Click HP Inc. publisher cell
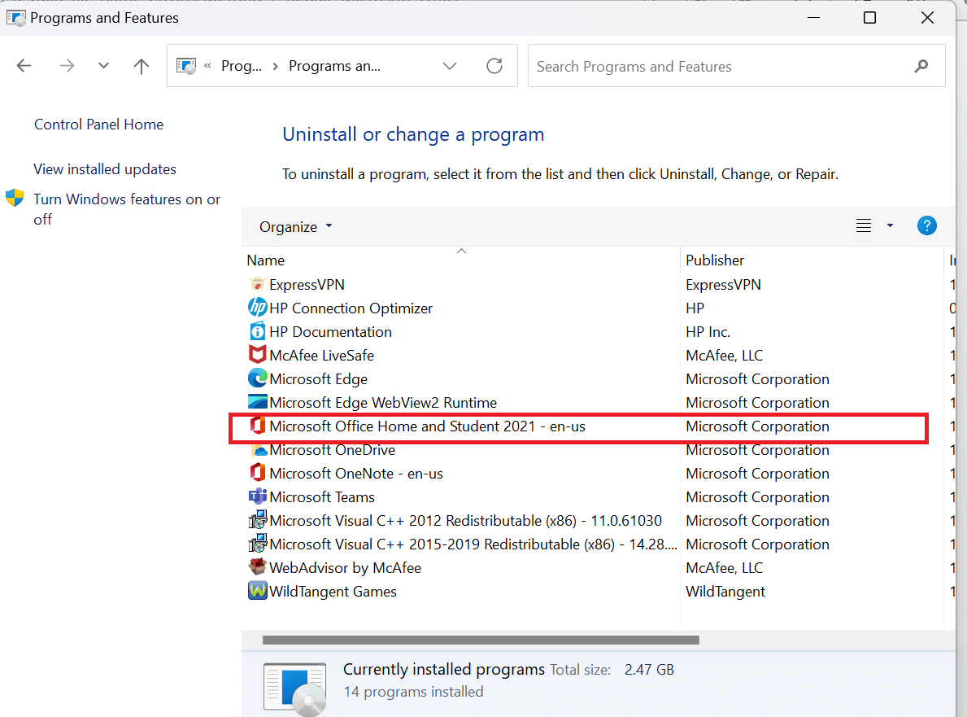Image resolution: width=967 pixels, height=717 pixels. click(708, 331)
